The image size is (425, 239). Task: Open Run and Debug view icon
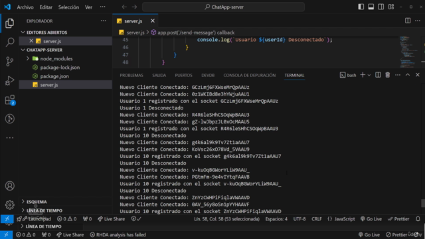(9, 80)
